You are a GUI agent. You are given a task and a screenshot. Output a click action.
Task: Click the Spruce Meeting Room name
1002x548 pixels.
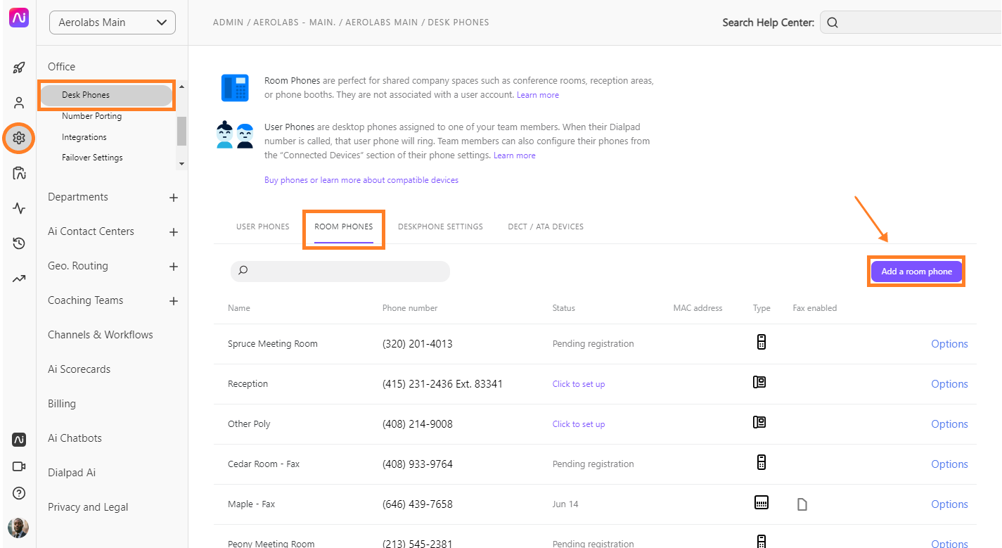pyautogui.click(x=273, y=344)
